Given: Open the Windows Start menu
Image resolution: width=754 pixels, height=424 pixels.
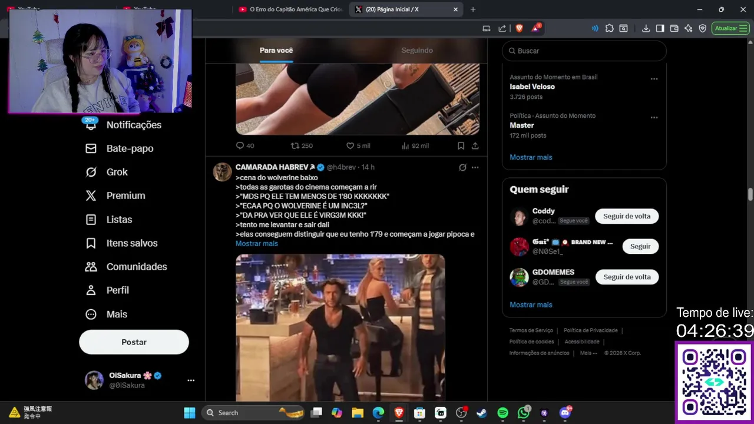Looking at the screenshot, I should pos(190,413).
